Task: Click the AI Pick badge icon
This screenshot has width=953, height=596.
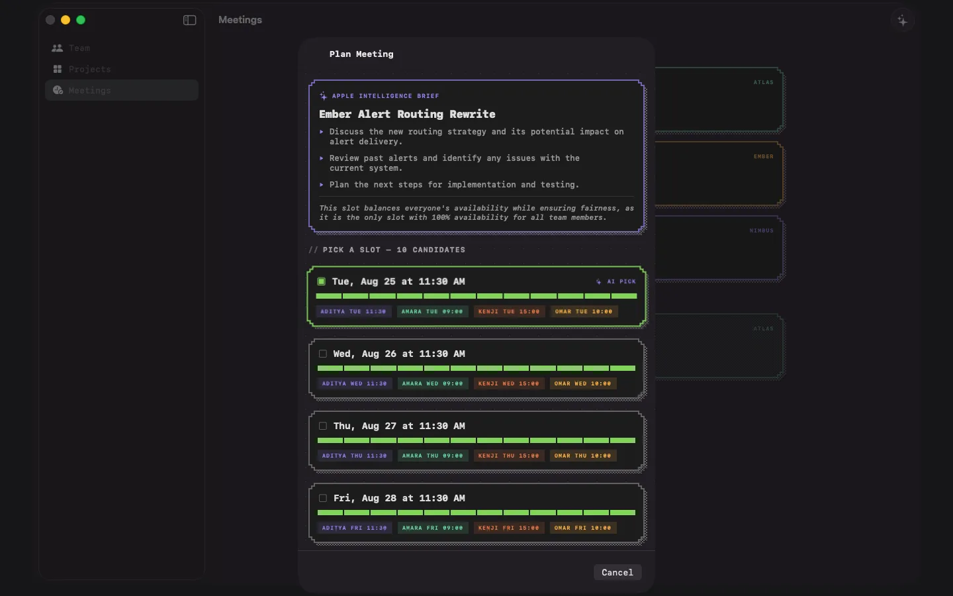Action: [x=599, y=281]
